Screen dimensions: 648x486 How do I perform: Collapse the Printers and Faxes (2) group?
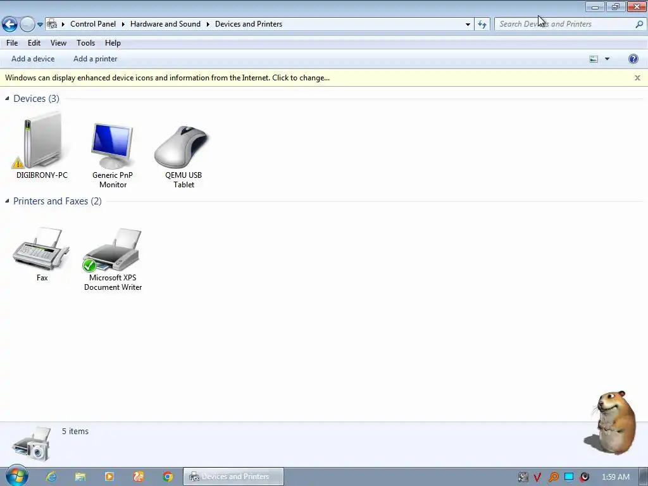[7, 201]
